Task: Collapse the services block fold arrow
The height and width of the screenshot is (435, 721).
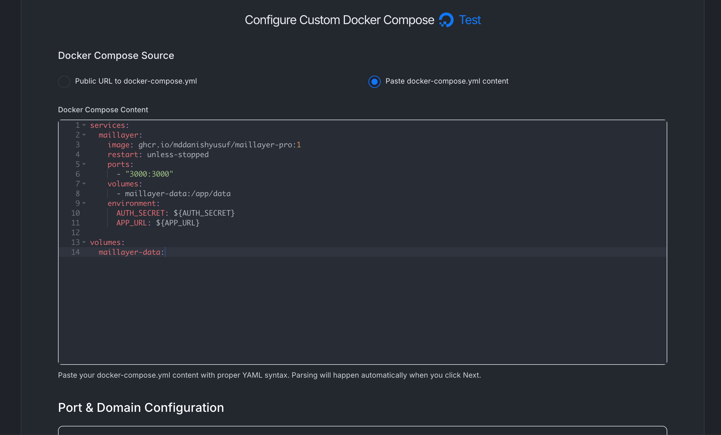Action: [84, 125]
